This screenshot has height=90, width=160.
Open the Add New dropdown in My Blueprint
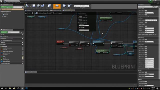(x=4, y=32)
